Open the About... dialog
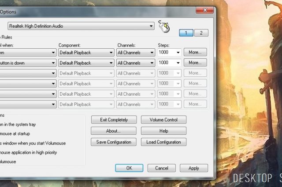The height and width of the screenshot is (187, 282). (x=113, y=131)
